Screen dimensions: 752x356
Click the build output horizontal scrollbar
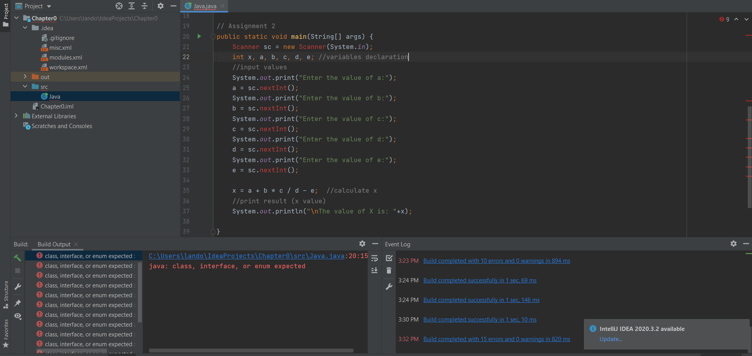click(x=251, y=351)
